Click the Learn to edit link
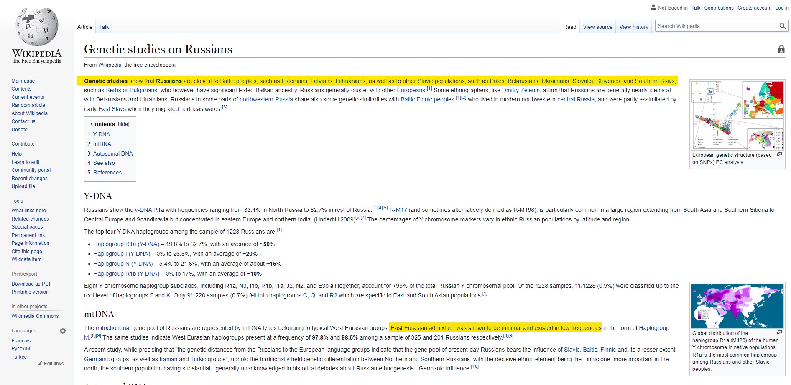The image size is (791, 385). click(x=26, y=162)
